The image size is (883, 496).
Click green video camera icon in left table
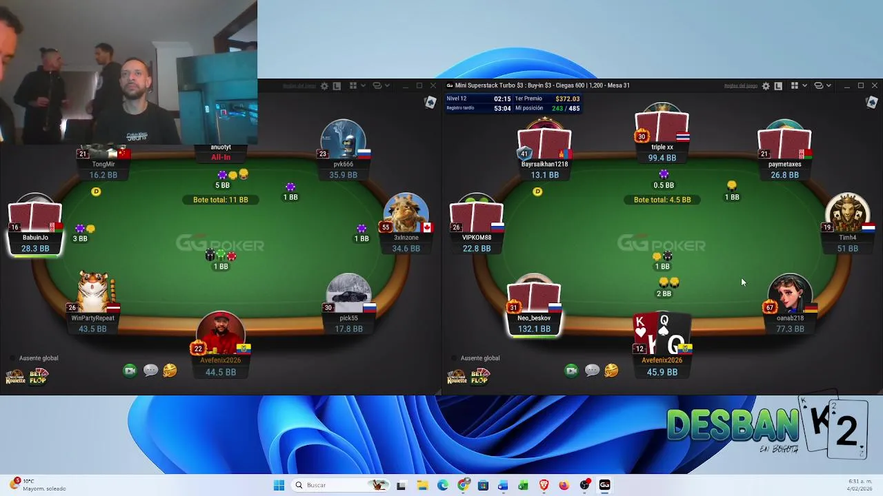(x=130, y=371)
